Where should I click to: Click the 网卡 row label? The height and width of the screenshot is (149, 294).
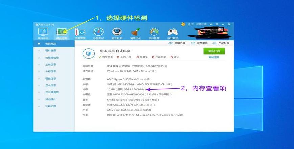point(85,115)
